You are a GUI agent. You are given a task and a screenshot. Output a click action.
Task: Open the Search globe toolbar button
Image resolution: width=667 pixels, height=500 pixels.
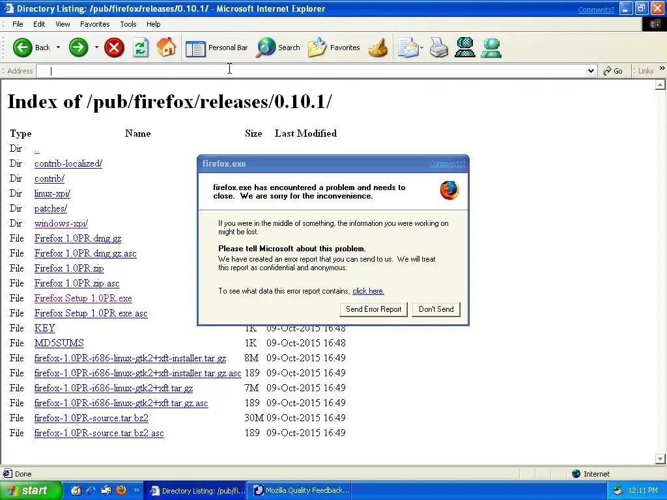(x=278, y=47)
